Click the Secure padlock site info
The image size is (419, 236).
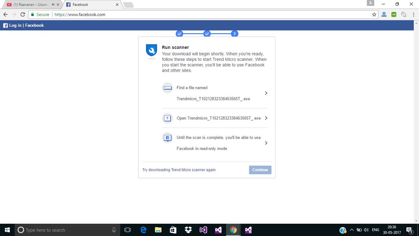point(40,14)
